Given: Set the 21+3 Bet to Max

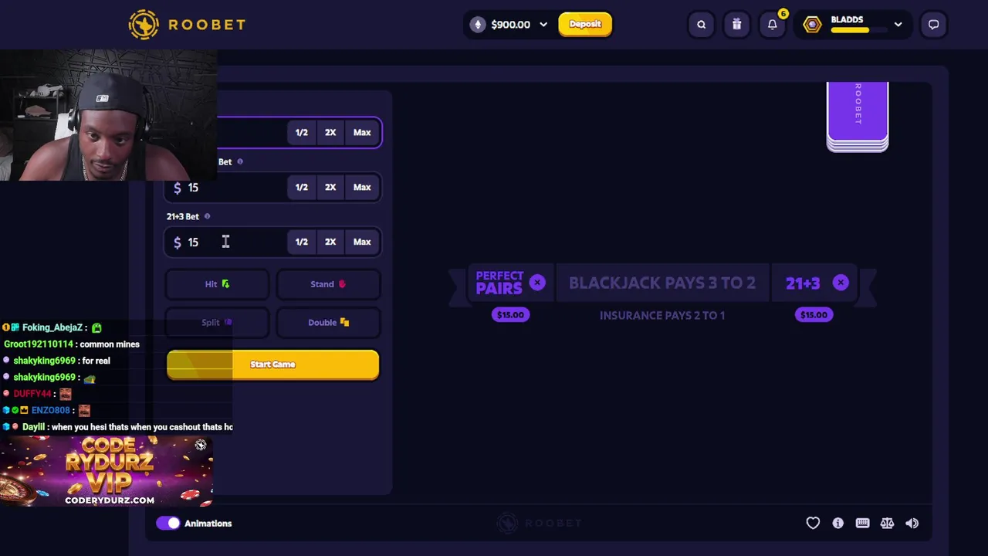Looking at the screenshot, I should pyautogui.click(x=362, y=242).
